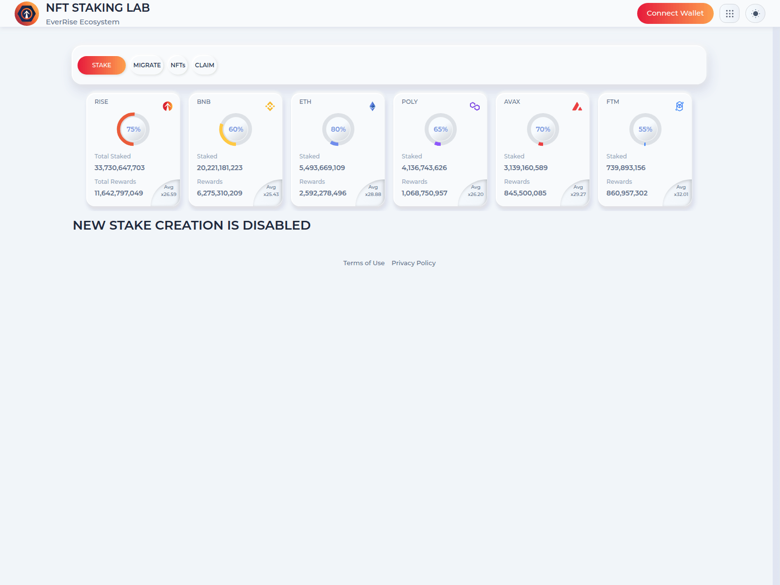Screen dimensions: 780x585
Task: Open the NFTs tab
Action: (x=178, y=65)
